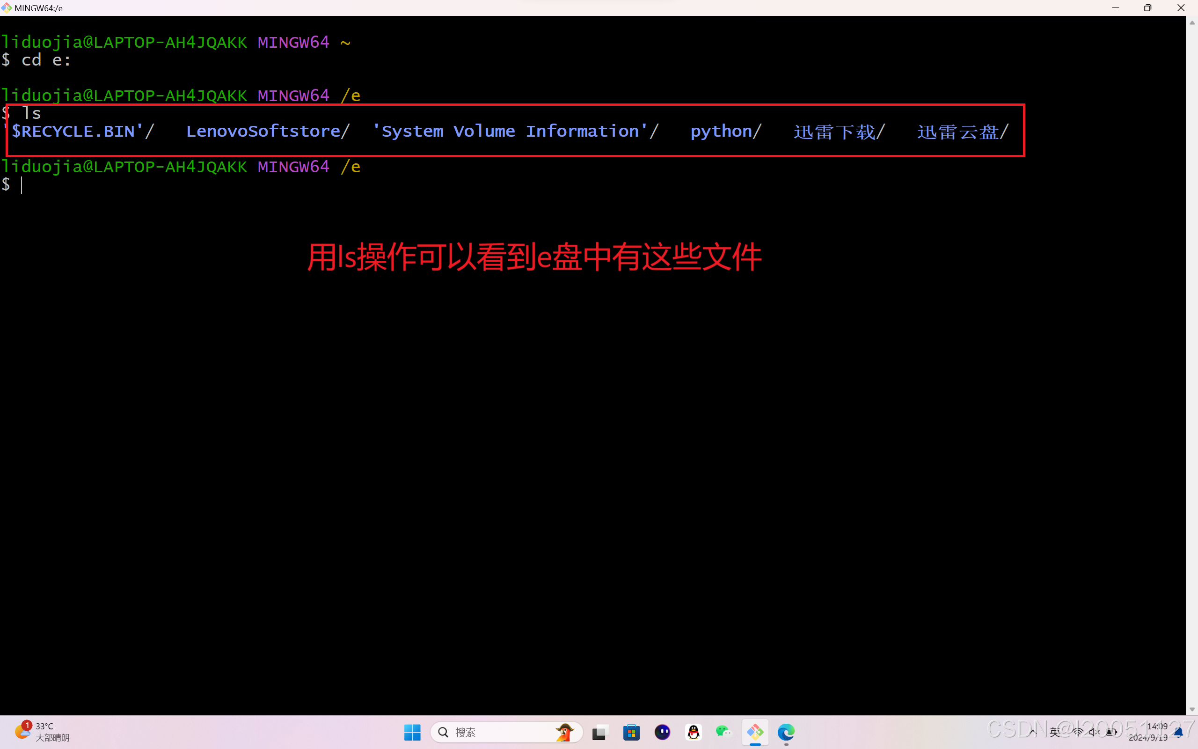
Task: Restore down the terminal window
Action: 1147,8
